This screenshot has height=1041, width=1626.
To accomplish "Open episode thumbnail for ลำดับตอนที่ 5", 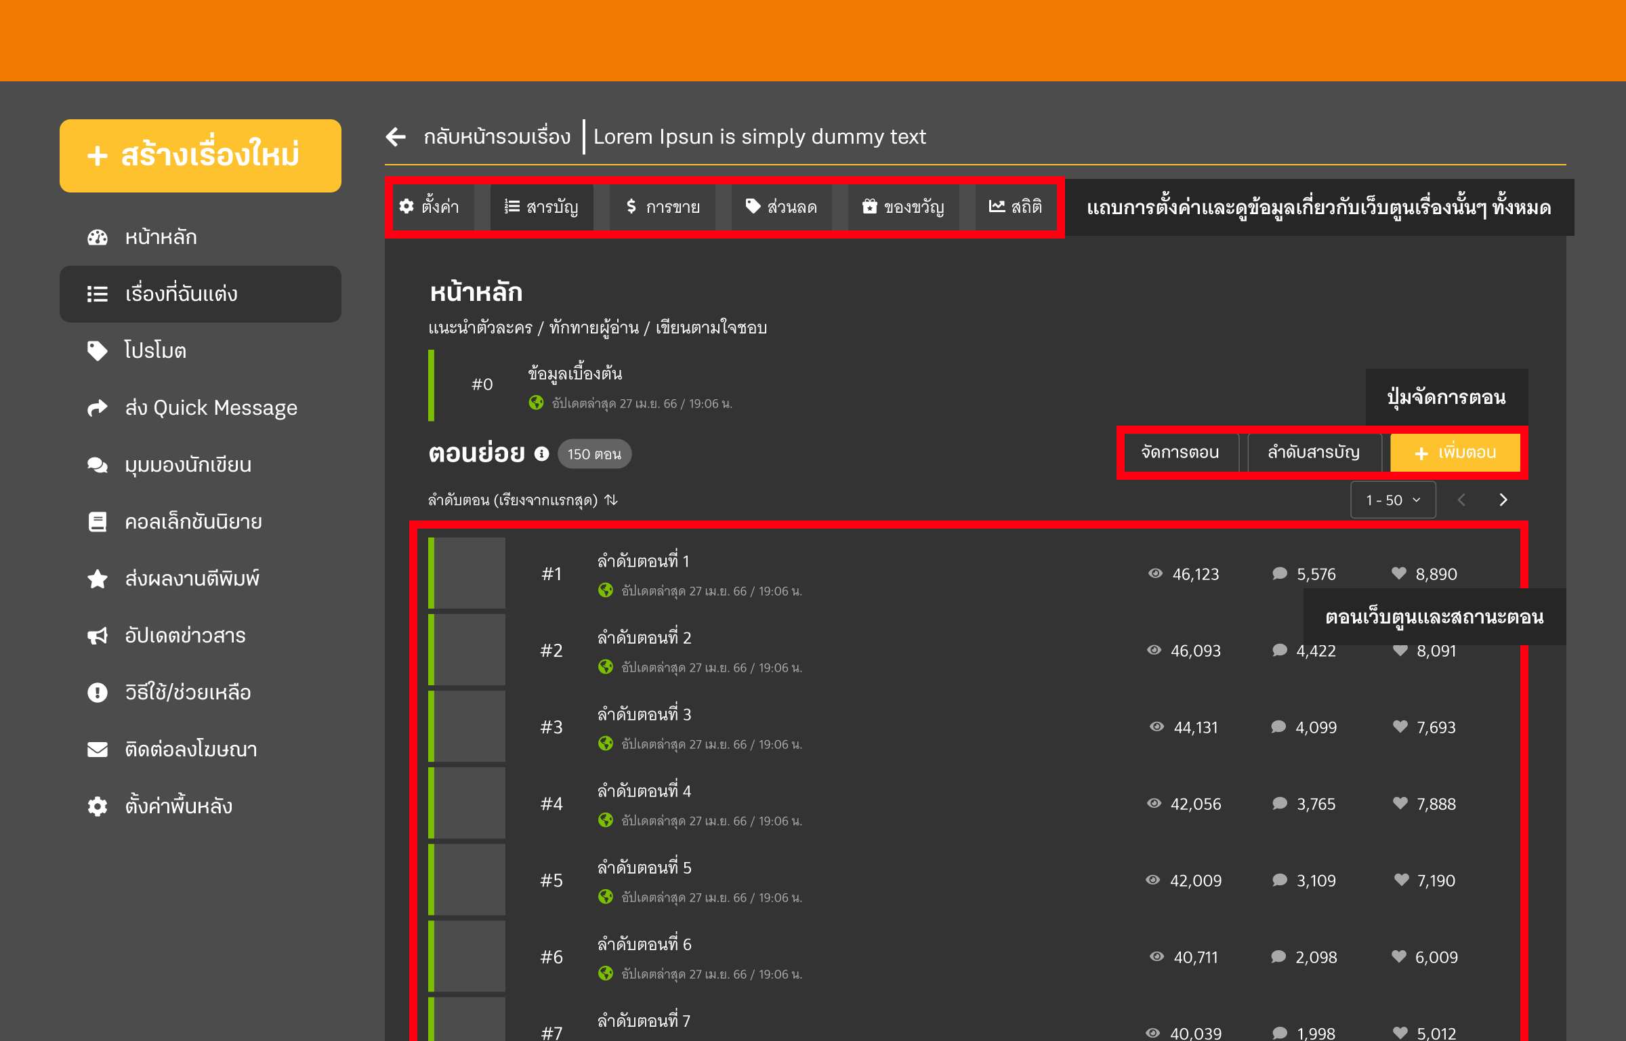I will tap(470, 880).
